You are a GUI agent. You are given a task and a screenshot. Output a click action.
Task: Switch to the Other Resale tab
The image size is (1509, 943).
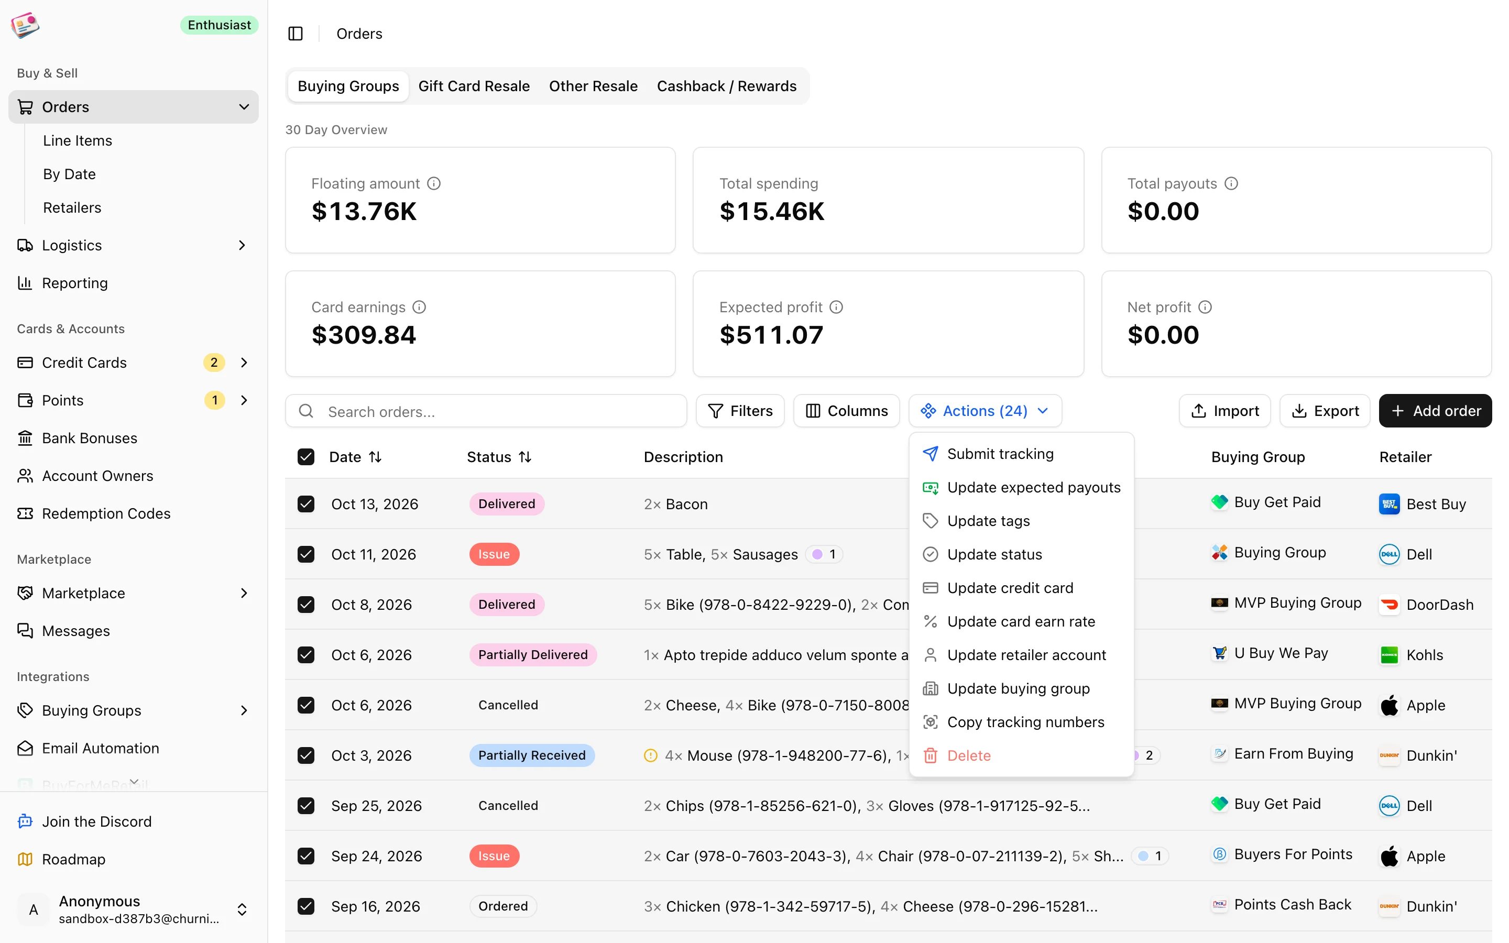pos(593,86)
